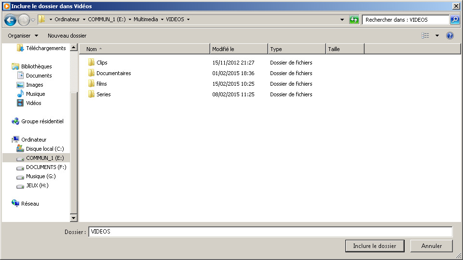Screen dimensions: 463x260
Task: Open the help question mark icon
Action: coord(449,36)
